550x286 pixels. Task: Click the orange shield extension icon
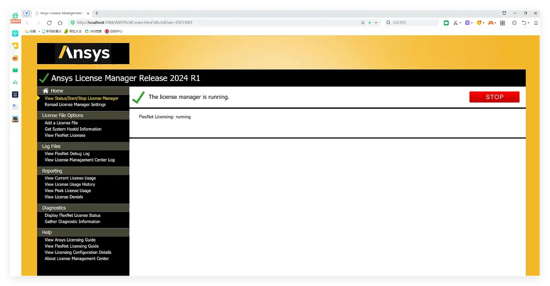click(x=479, y=22)
